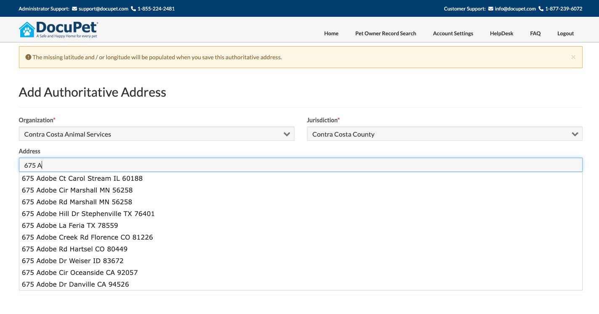The height and width of the screenshot is (314, 599).
Task: Open the Organization dropdown
Action: coord(156,134)
